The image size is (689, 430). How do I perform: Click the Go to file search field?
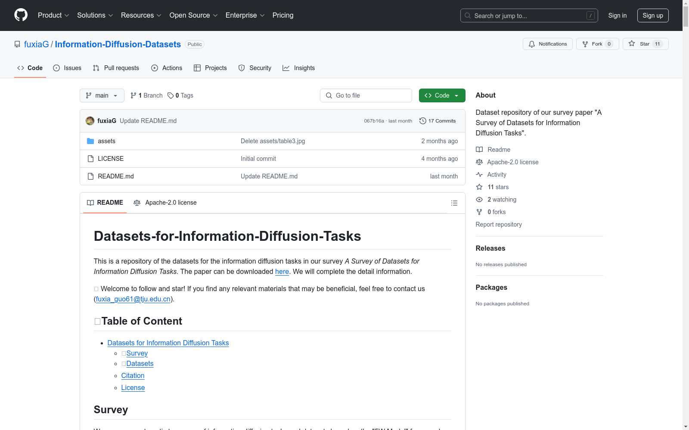[366, 95]
